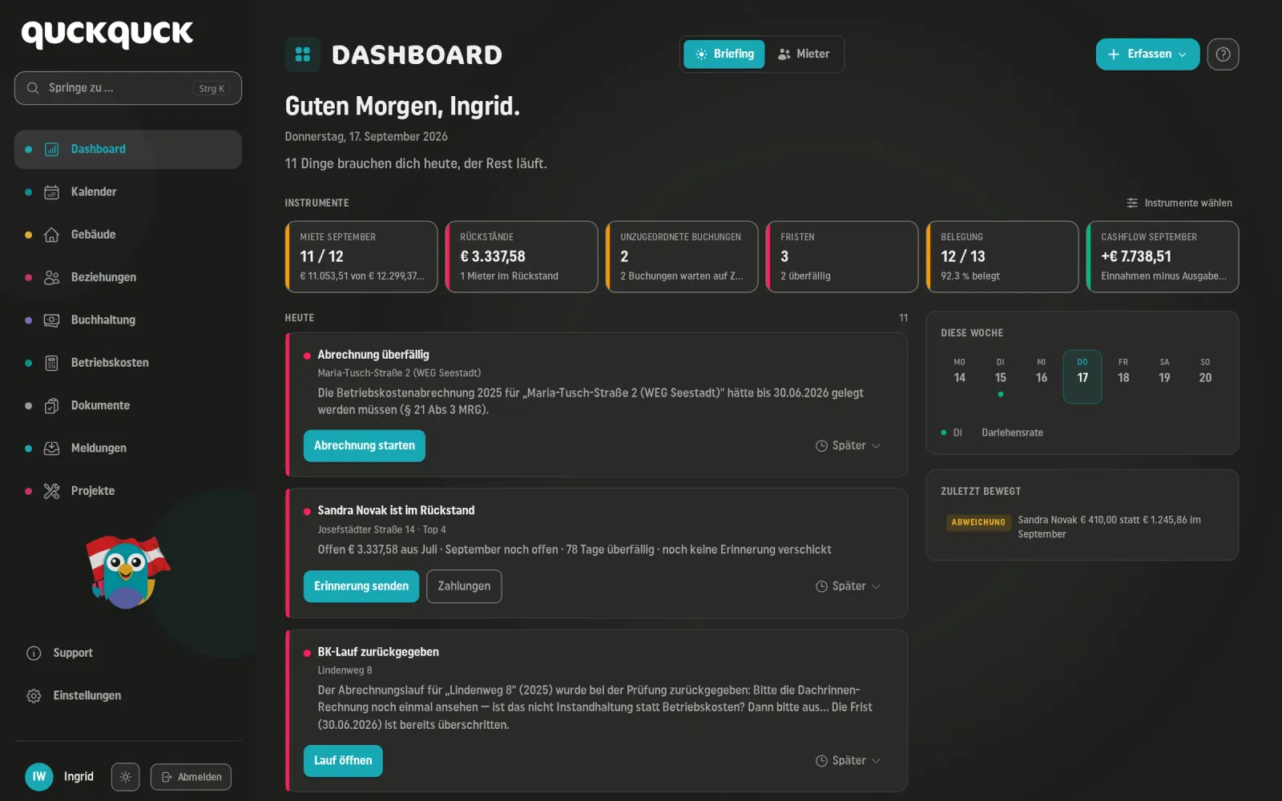Open the help question-mark icon
1282x801 pixels.
[1223, 54]
